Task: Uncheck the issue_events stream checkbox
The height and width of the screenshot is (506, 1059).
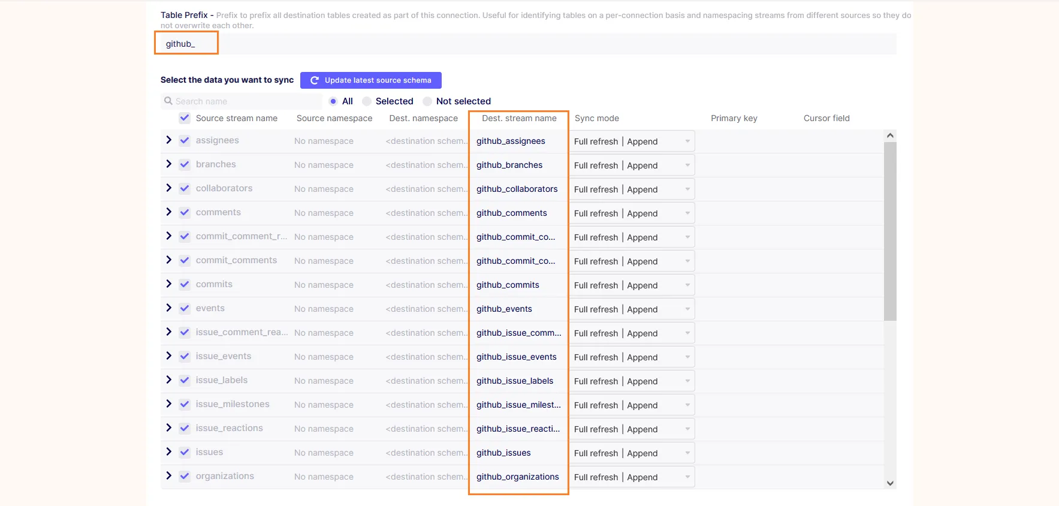Action: (x=185, y=356)
